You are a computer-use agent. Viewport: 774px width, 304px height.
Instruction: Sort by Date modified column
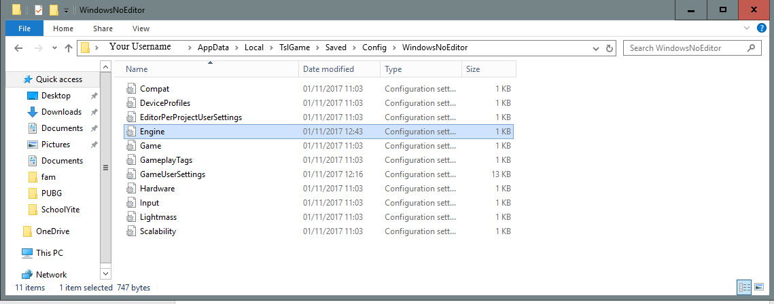(x=340, y=69)
